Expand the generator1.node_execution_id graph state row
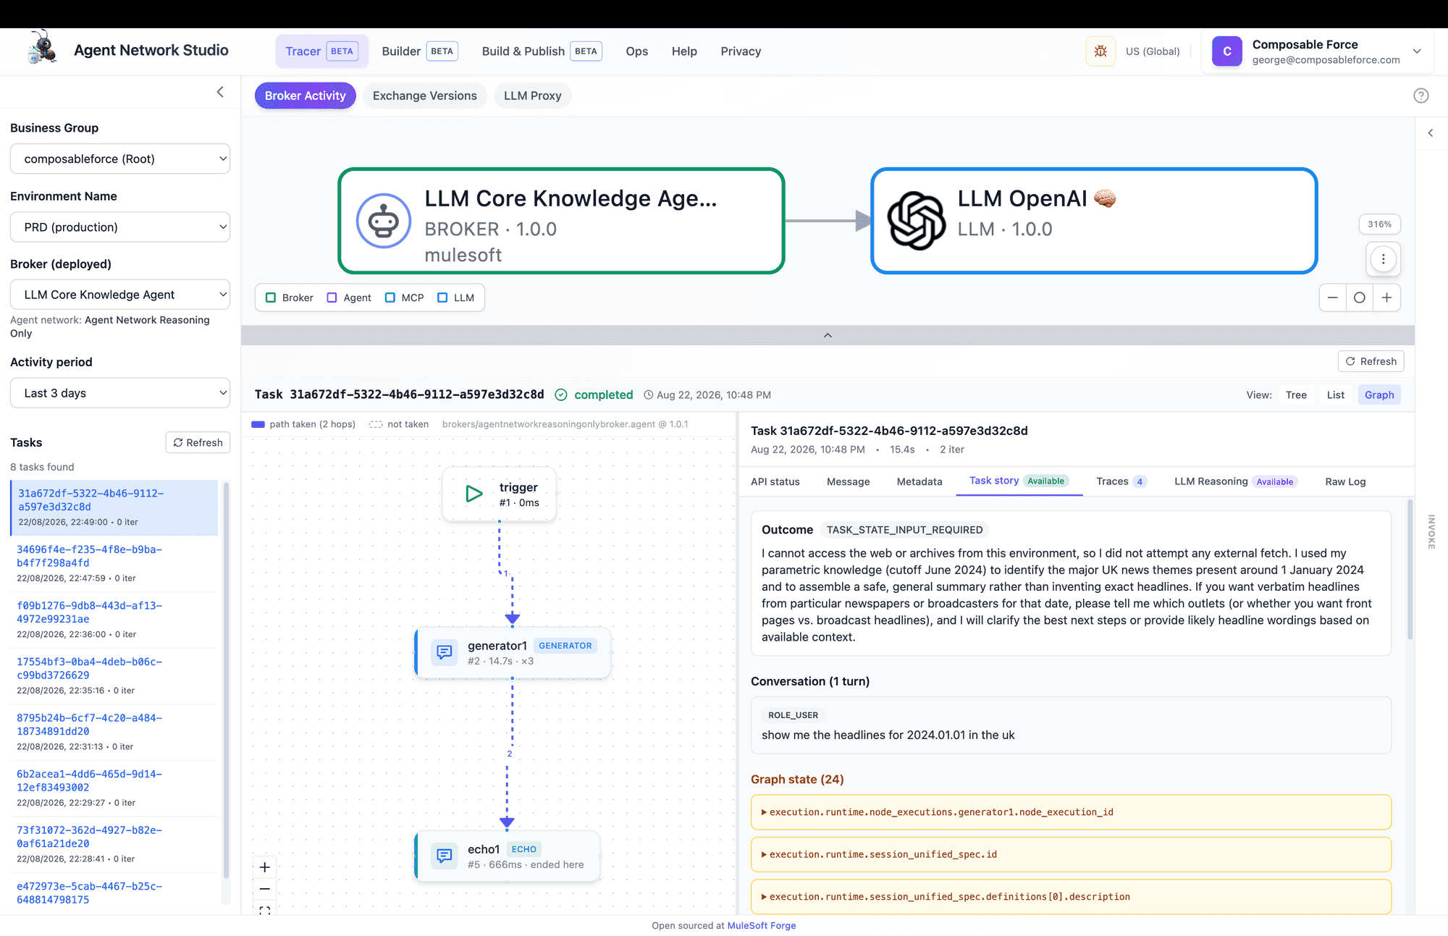This screenshot has width=1448, height=936. 1071,812
